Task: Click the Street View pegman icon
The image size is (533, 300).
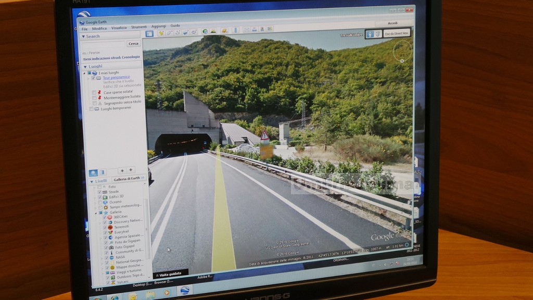Action: coord(370,34)
